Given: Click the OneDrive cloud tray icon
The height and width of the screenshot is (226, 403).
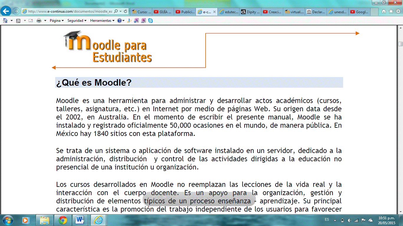Looking at the screenshot, I should pyautogui.click(x=371, y=220).
